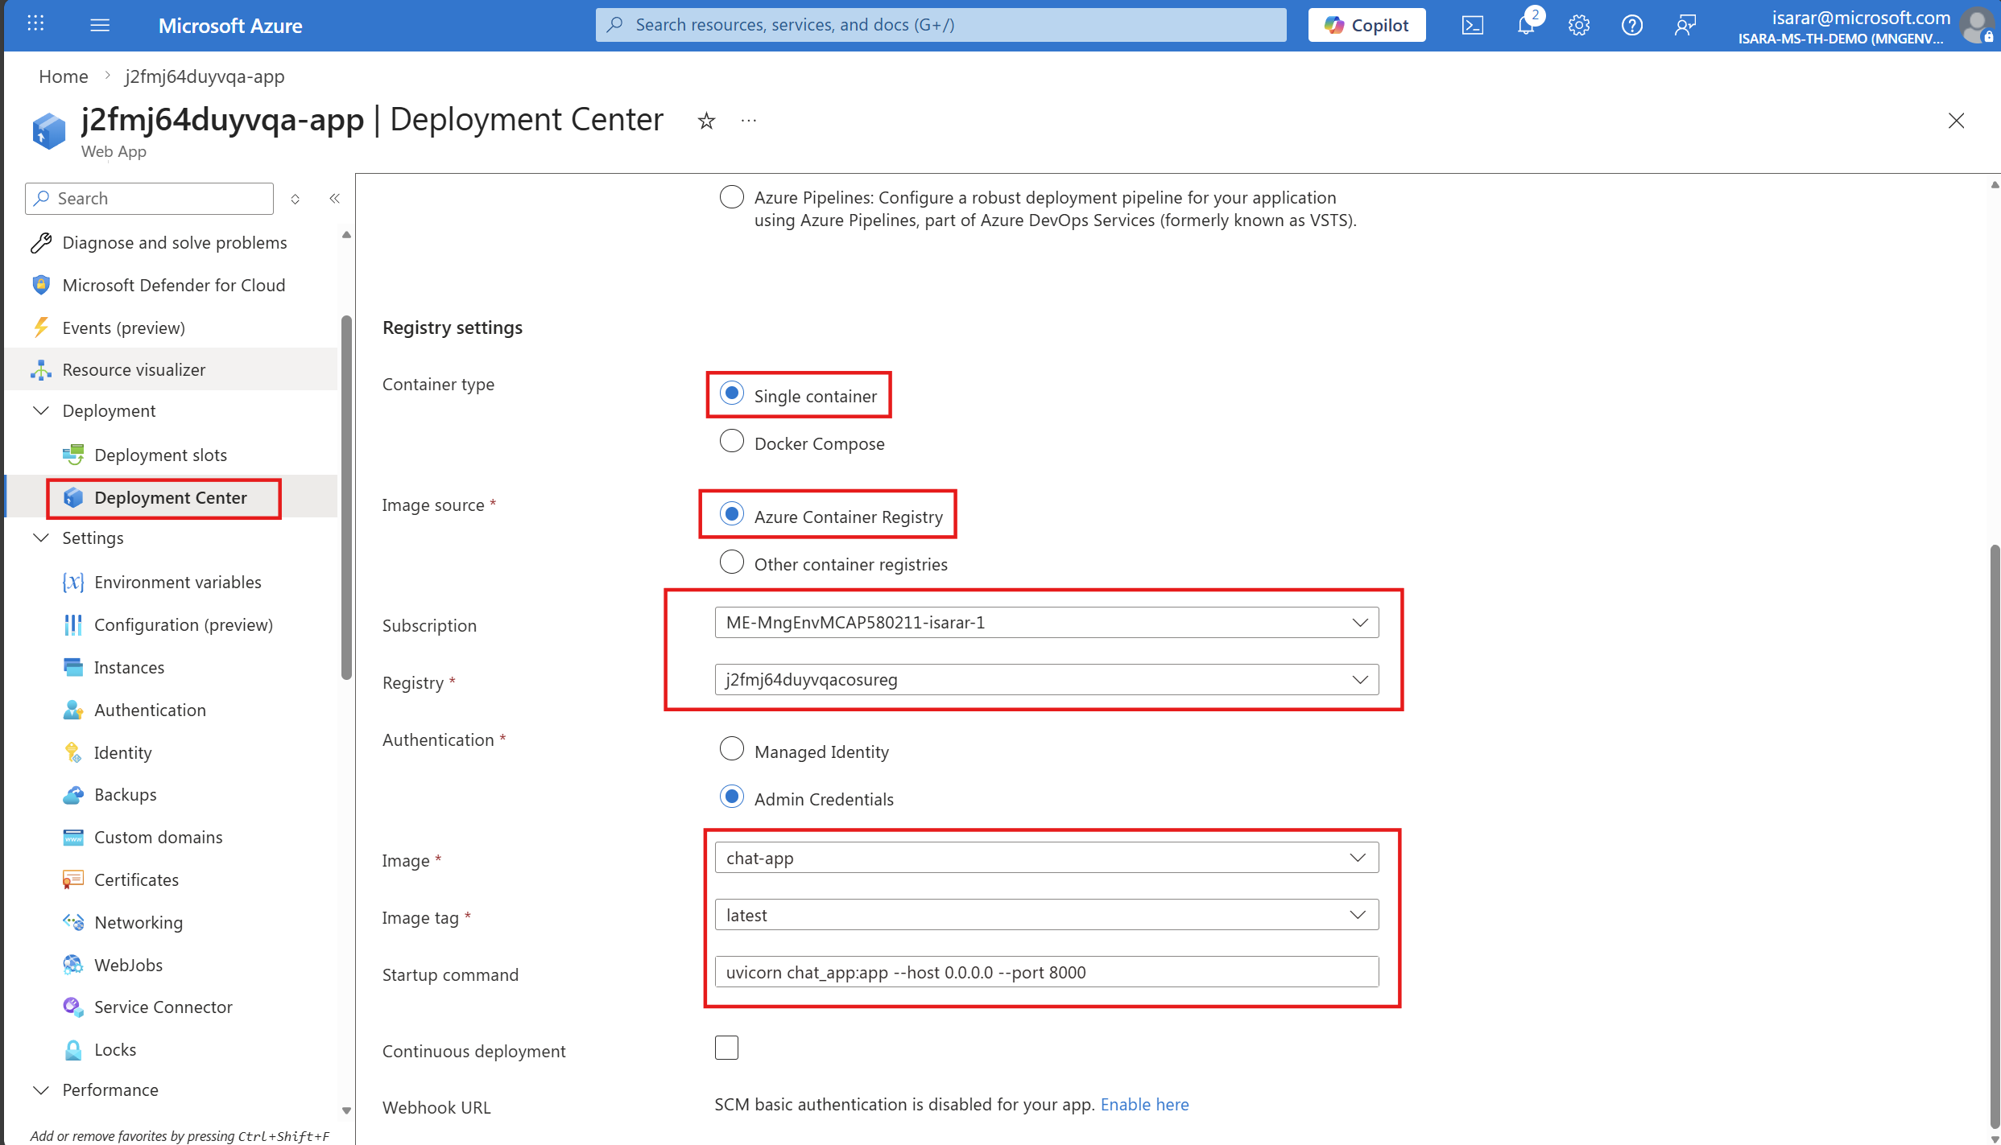Click the Instances icon in sidebar

tap(73, 667)
